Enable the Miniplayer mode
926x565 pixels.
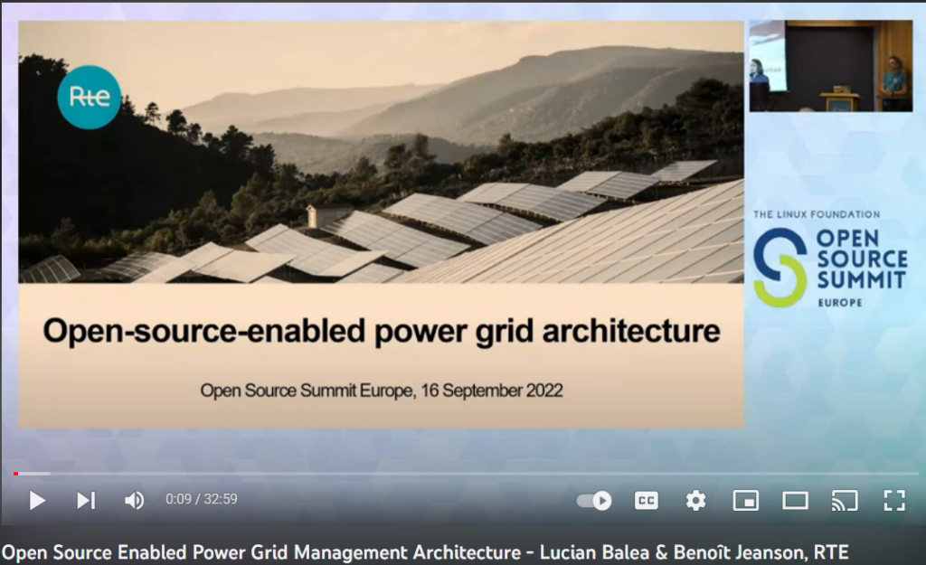click(745, 500)
